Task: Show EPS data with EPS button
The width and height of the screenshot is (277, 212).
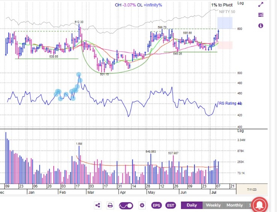Action: (x=157, y=206)
